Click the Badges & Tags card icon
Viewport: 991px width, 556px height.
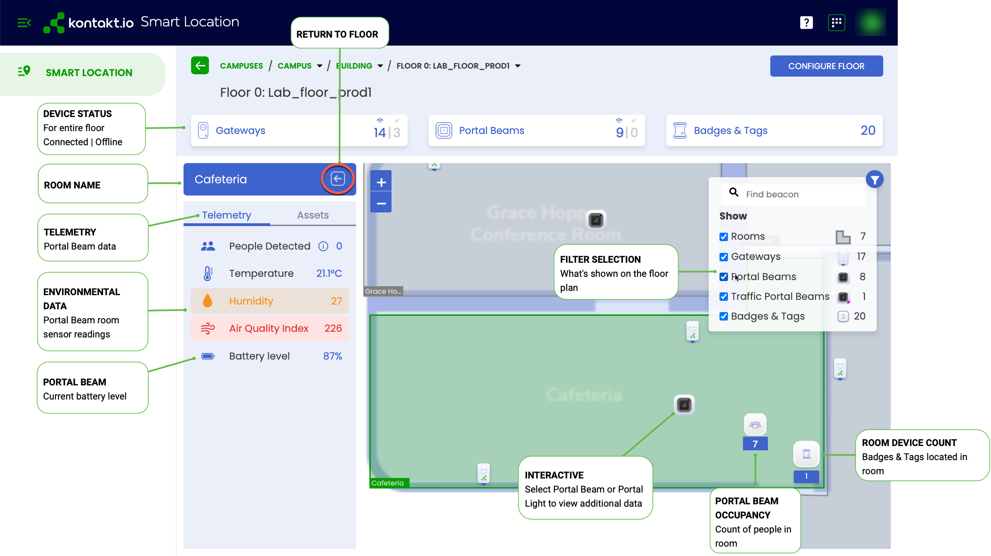(x=680, y=130)
